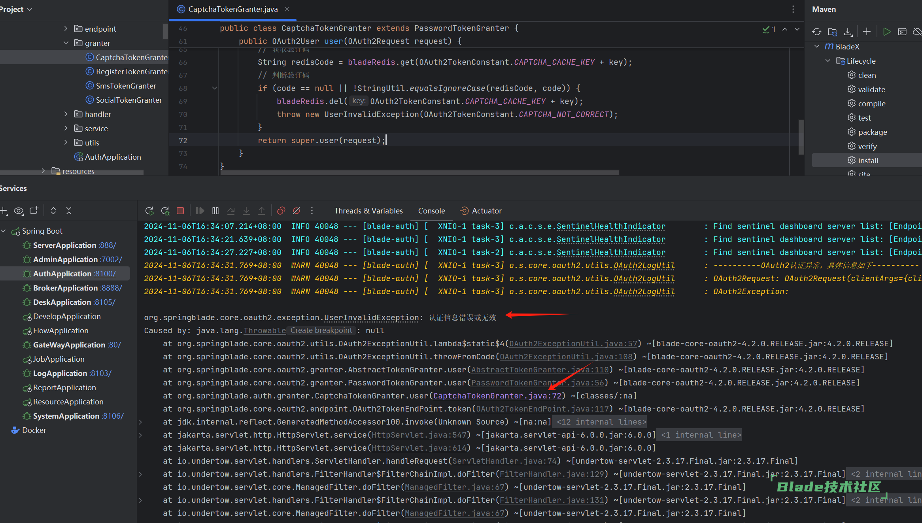Open PasswordTokenGranter.java:56 stack link

537,383
